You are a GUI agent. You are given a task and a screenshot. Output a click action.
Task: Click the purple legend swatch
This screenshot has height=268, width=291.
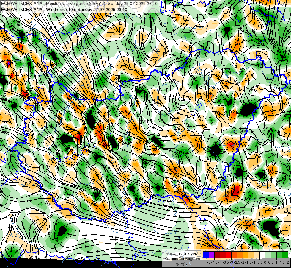coord(212,255)
